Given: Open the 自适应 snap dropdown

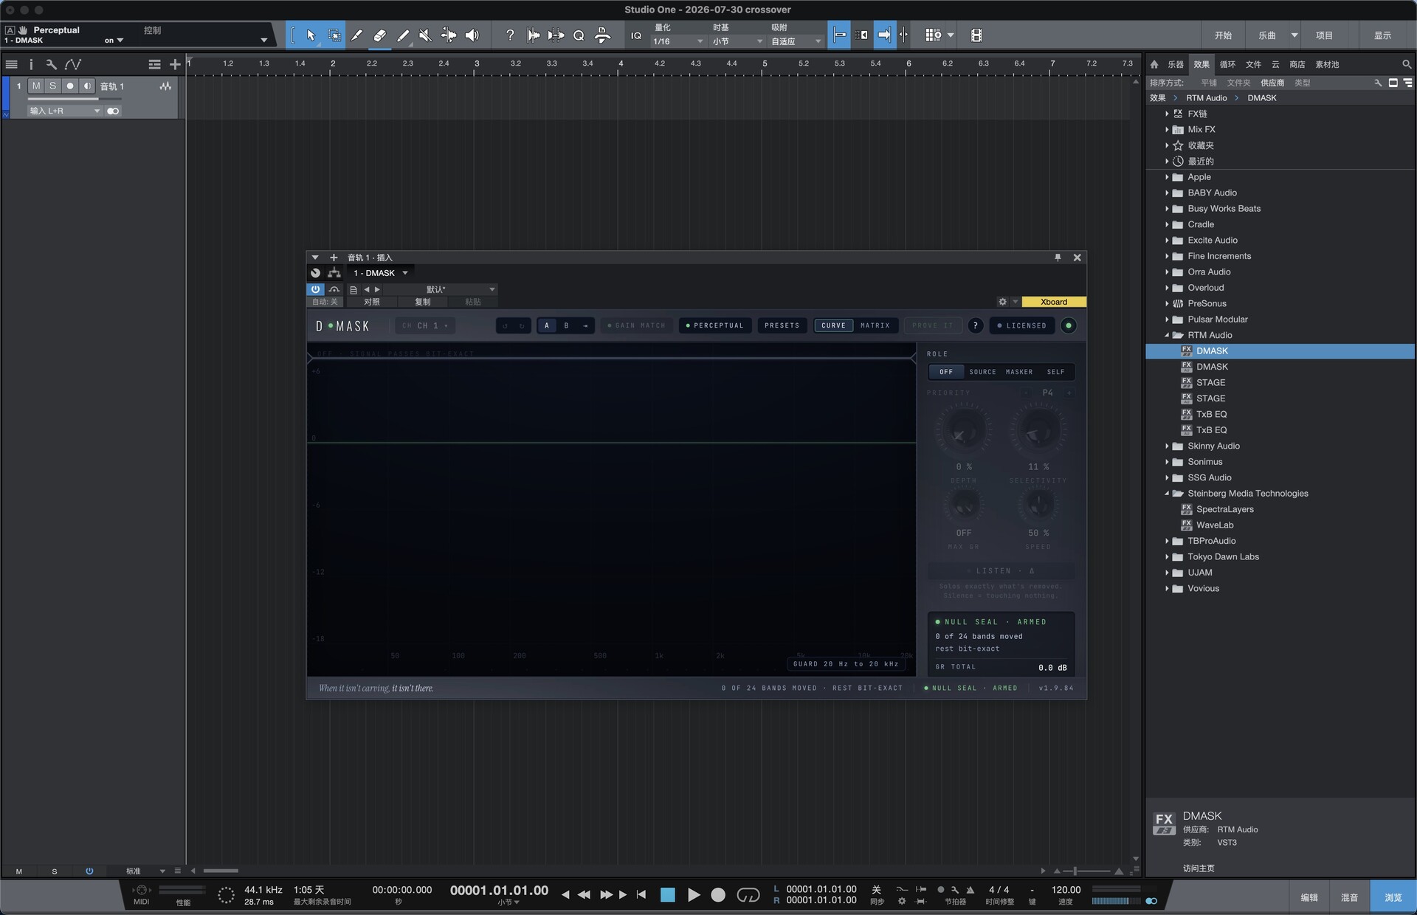Looking at the screenshot, I should coord(796,42).
